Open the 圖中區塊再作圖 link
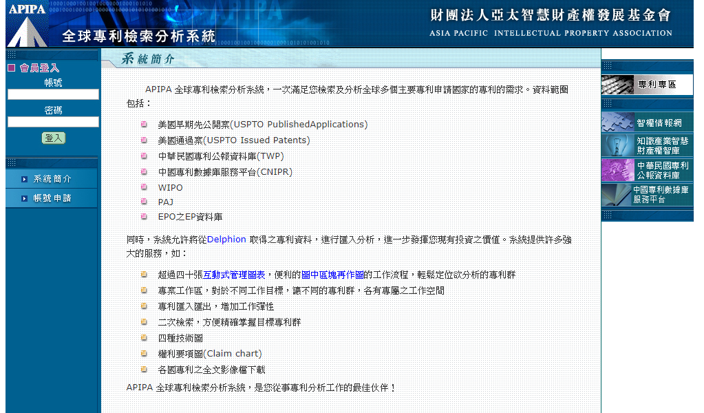Image resolution: width=704 pixels, height=413 pixels. (332, 275)
